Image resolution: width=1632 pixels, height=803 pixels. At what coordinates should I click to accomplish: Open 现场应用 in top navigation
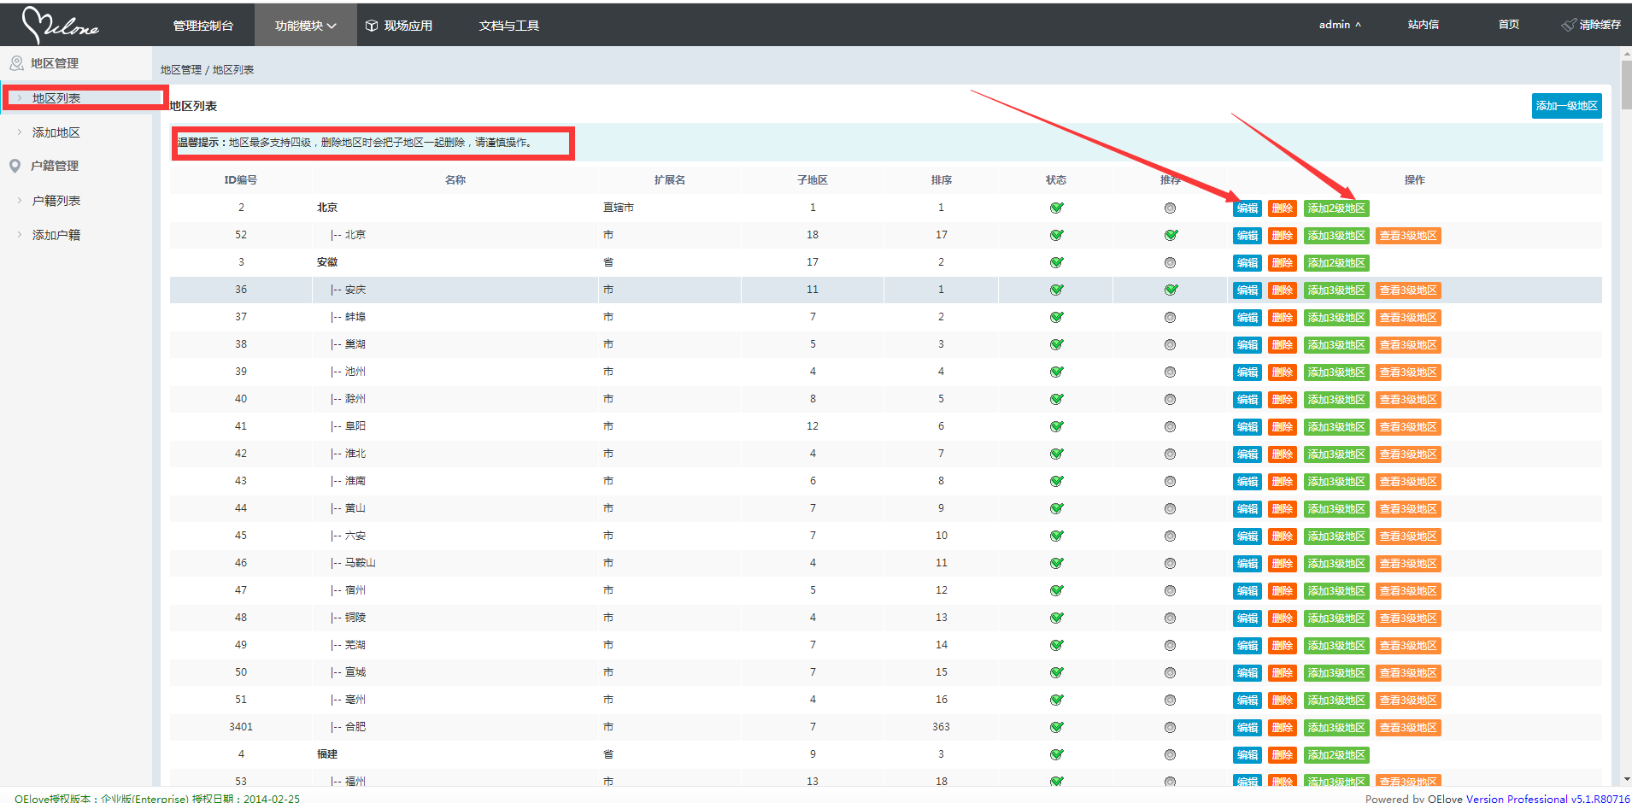[x=408, y=26]
